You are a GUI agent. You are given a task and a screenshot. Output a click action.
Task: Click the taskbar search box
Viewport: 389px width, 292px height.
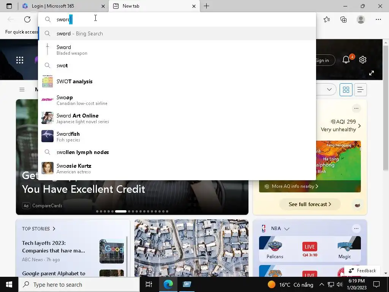coord(79,284)
